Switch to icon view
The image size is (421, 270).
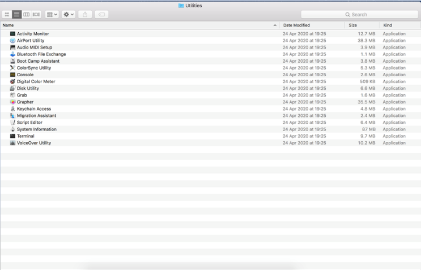(7, 15)
